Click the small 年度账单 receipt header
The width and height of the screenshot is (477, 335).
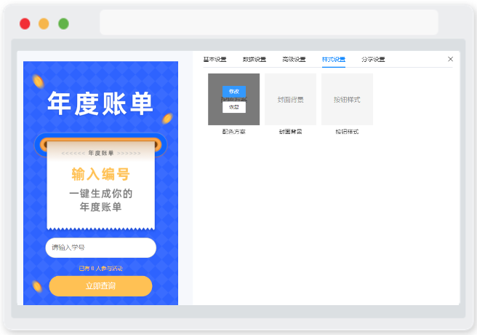(101, 153)
